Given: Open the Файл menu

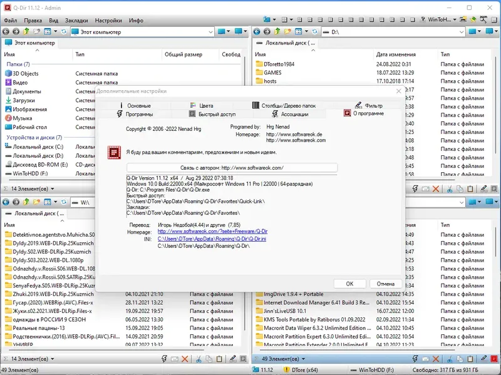Looking at the screenshot, I should (11, 21).
